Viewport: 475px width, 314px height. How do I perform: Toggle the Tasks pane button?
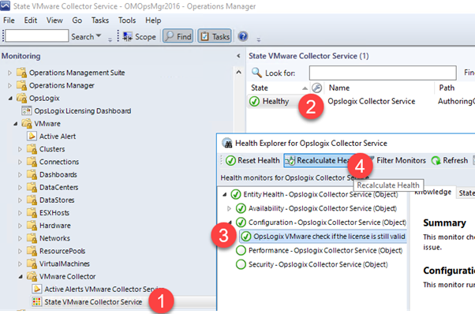(215, 36)
